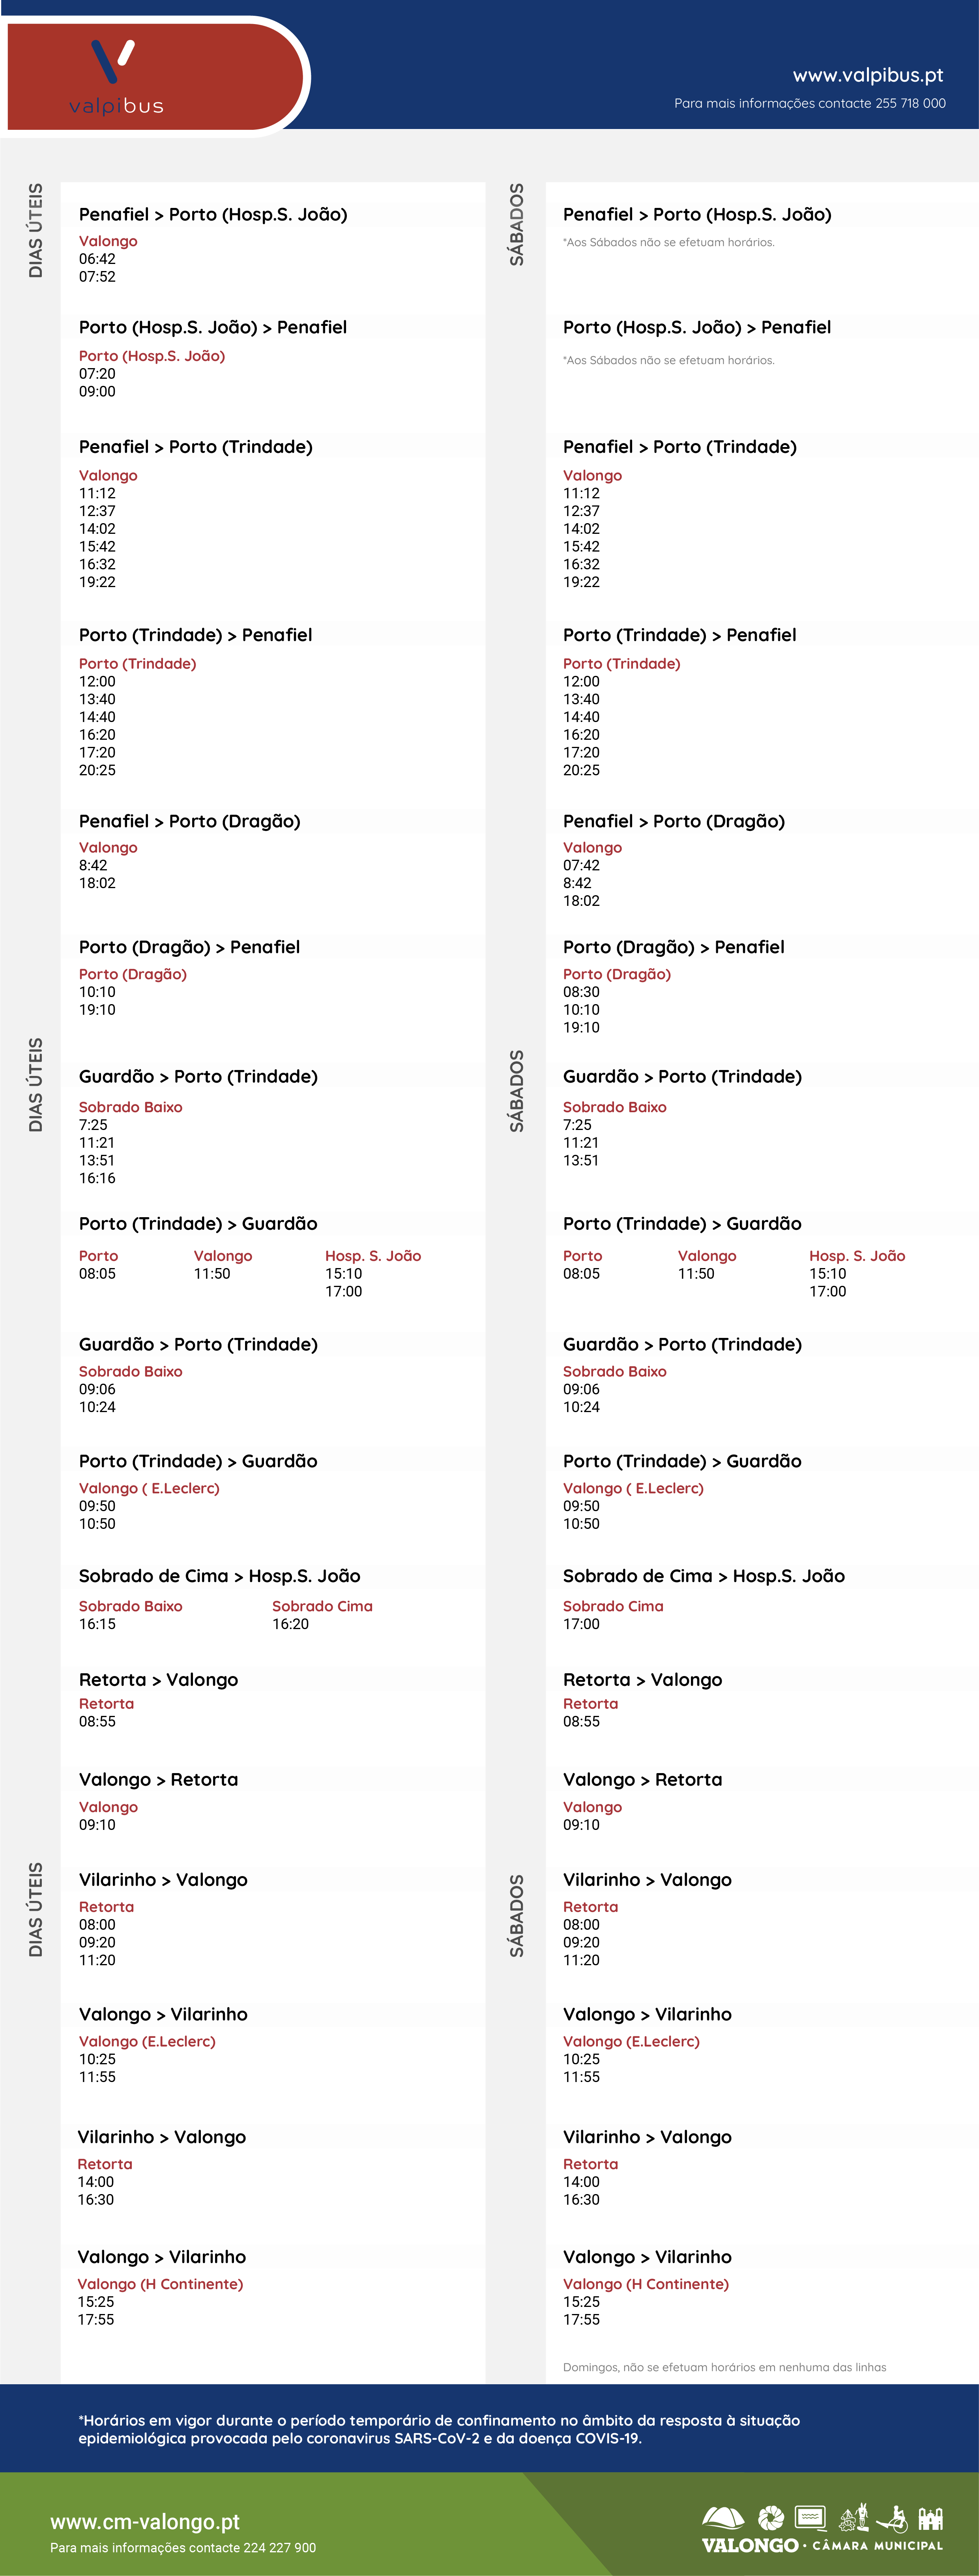Click the Valongo Câmara Municipal wordmark

822,2545
